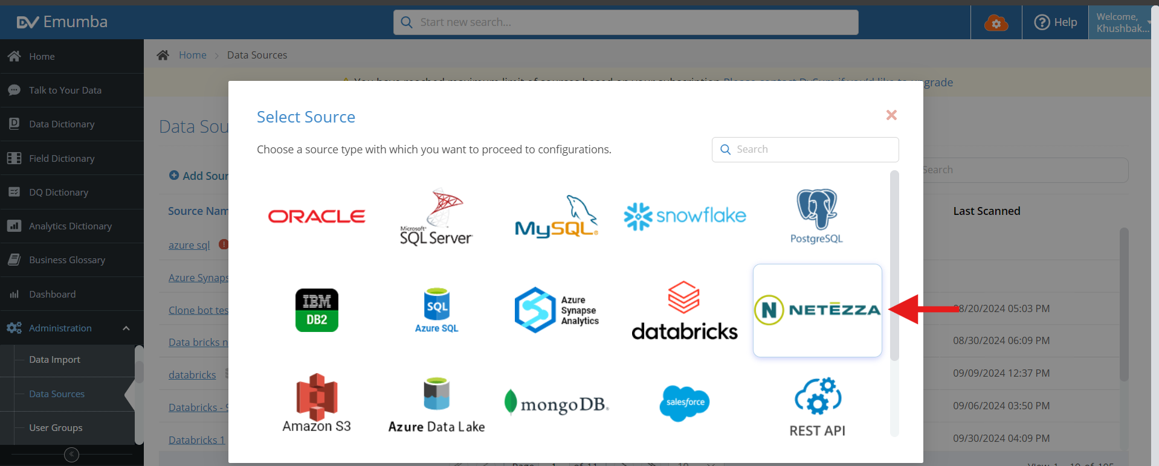This screenshot has height=466, width=1159.
Task: Open DQ Dictionary in sidebar
Action: coord(72,192)
